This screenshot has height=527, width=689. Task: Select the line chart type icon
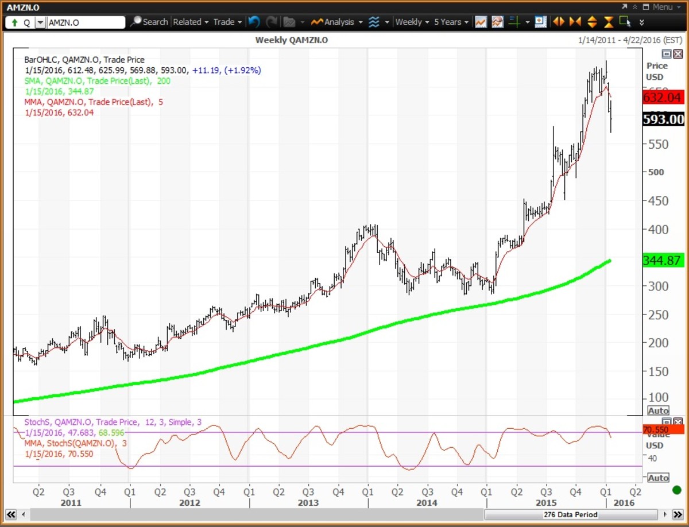pos(481,22)
